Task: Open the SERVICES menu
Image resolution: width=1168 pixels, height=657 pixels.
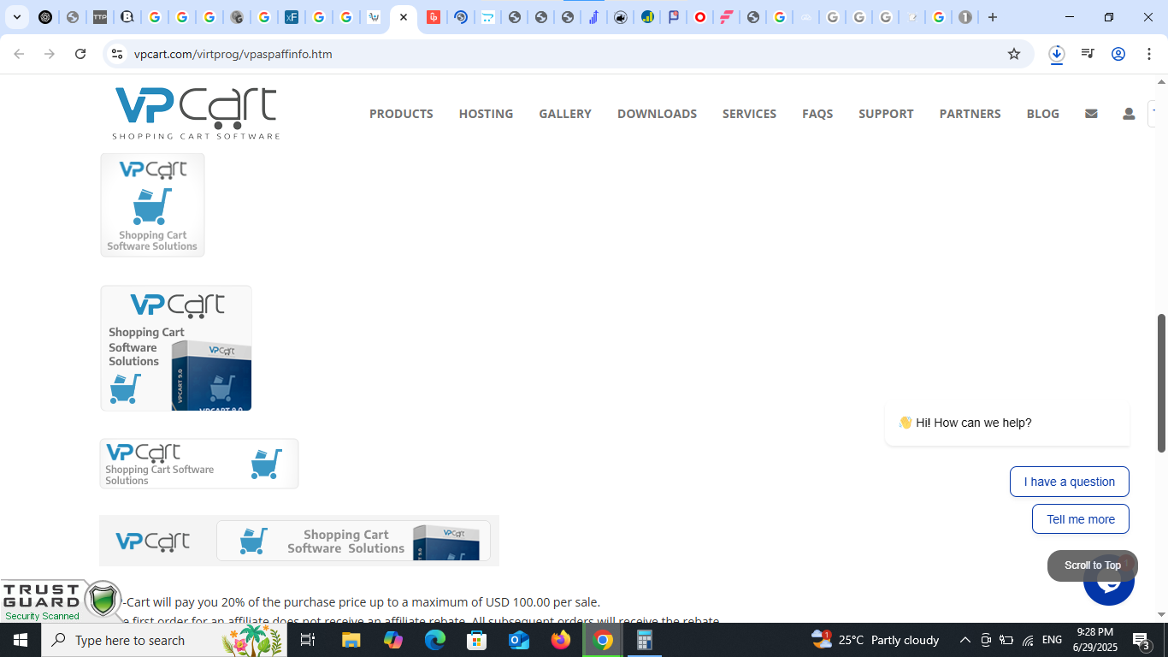Action: coord(749,114)
